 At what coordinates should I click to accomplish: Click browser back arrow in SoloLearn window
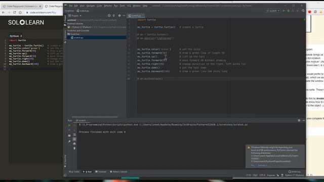click(x=4, y=12)
